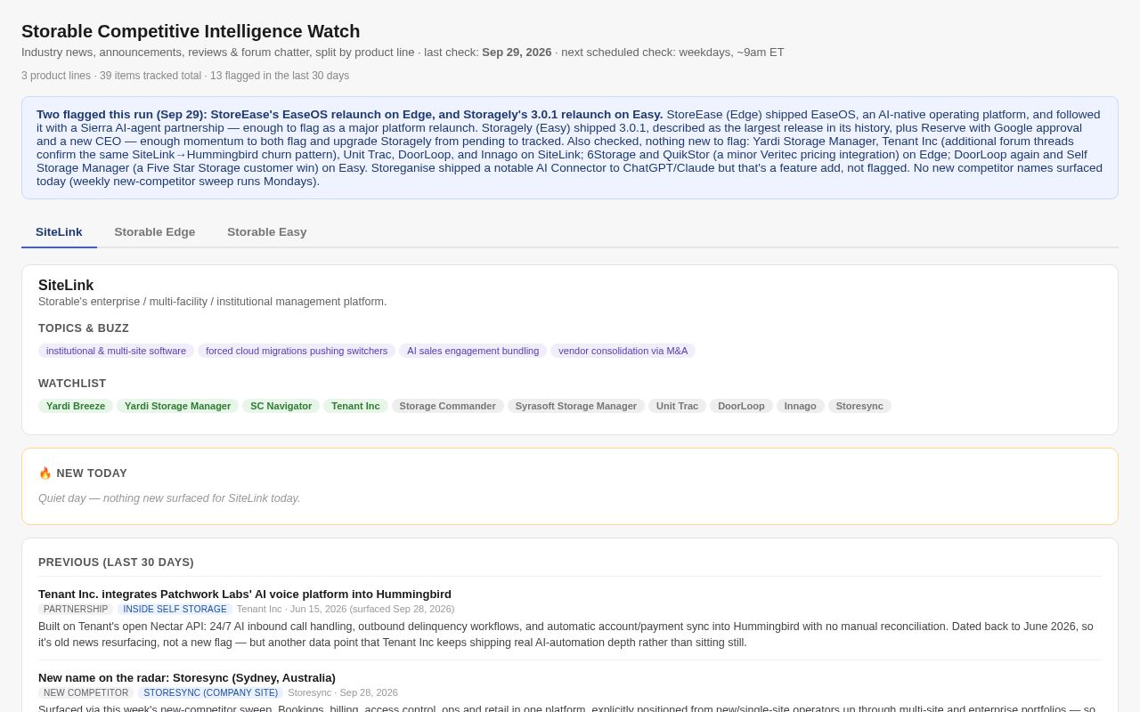1140x712 pixels.
Task: Click the 'Storable Competitive Intelligence Watch' page title
Action: click(191, 31)
